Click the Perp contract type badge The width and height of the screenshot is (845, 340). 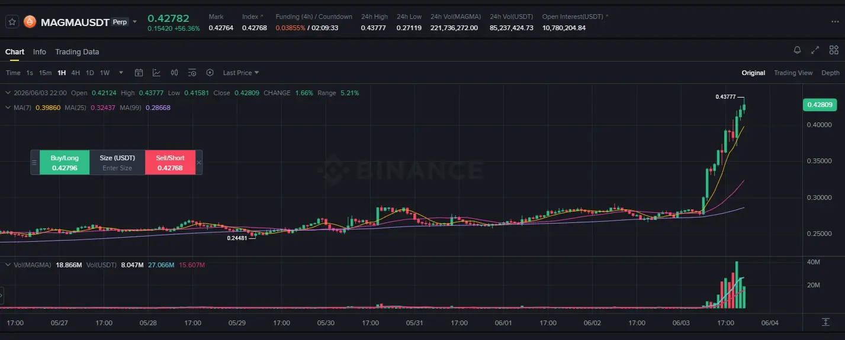[120, 22]
